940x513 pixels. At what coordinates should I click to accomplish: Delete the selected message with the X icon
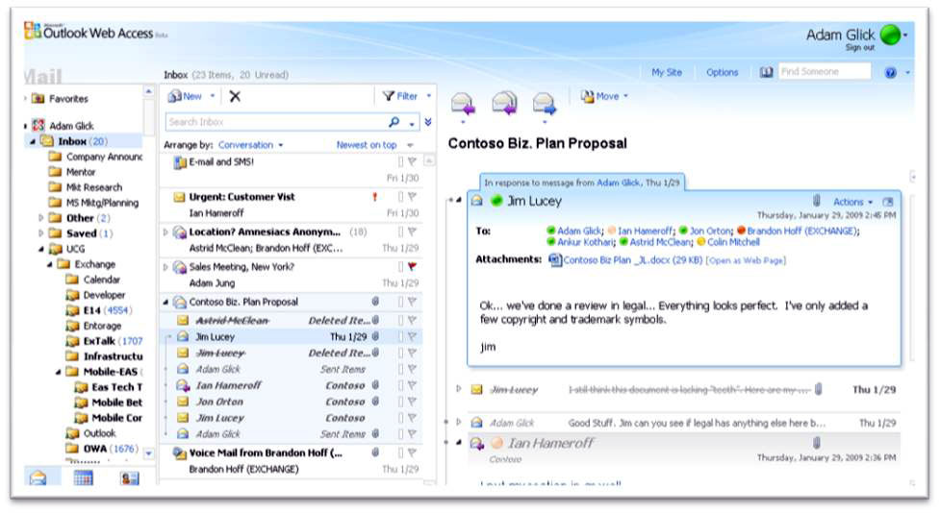[235, 96]
